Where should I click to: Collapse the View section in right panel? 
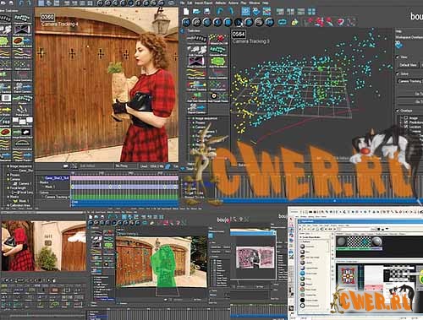pyautogui.click(x=398, y=57)
